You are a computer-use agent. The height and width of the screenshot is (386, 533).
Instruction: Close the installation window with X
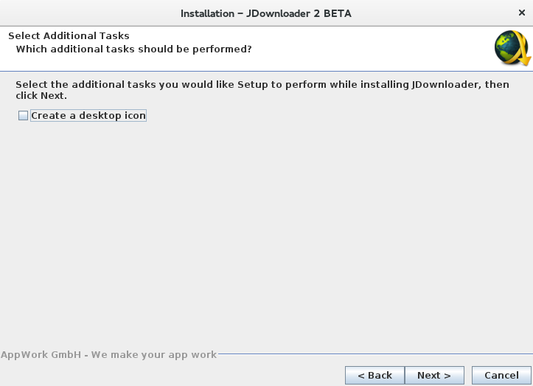coord(522,13)
